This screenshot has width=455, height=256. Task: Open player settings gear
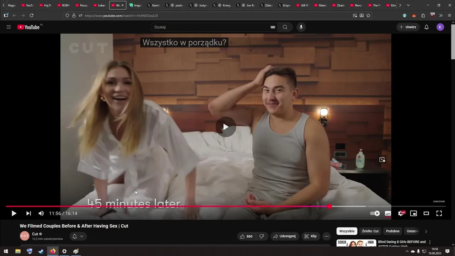tap(401, 213)
